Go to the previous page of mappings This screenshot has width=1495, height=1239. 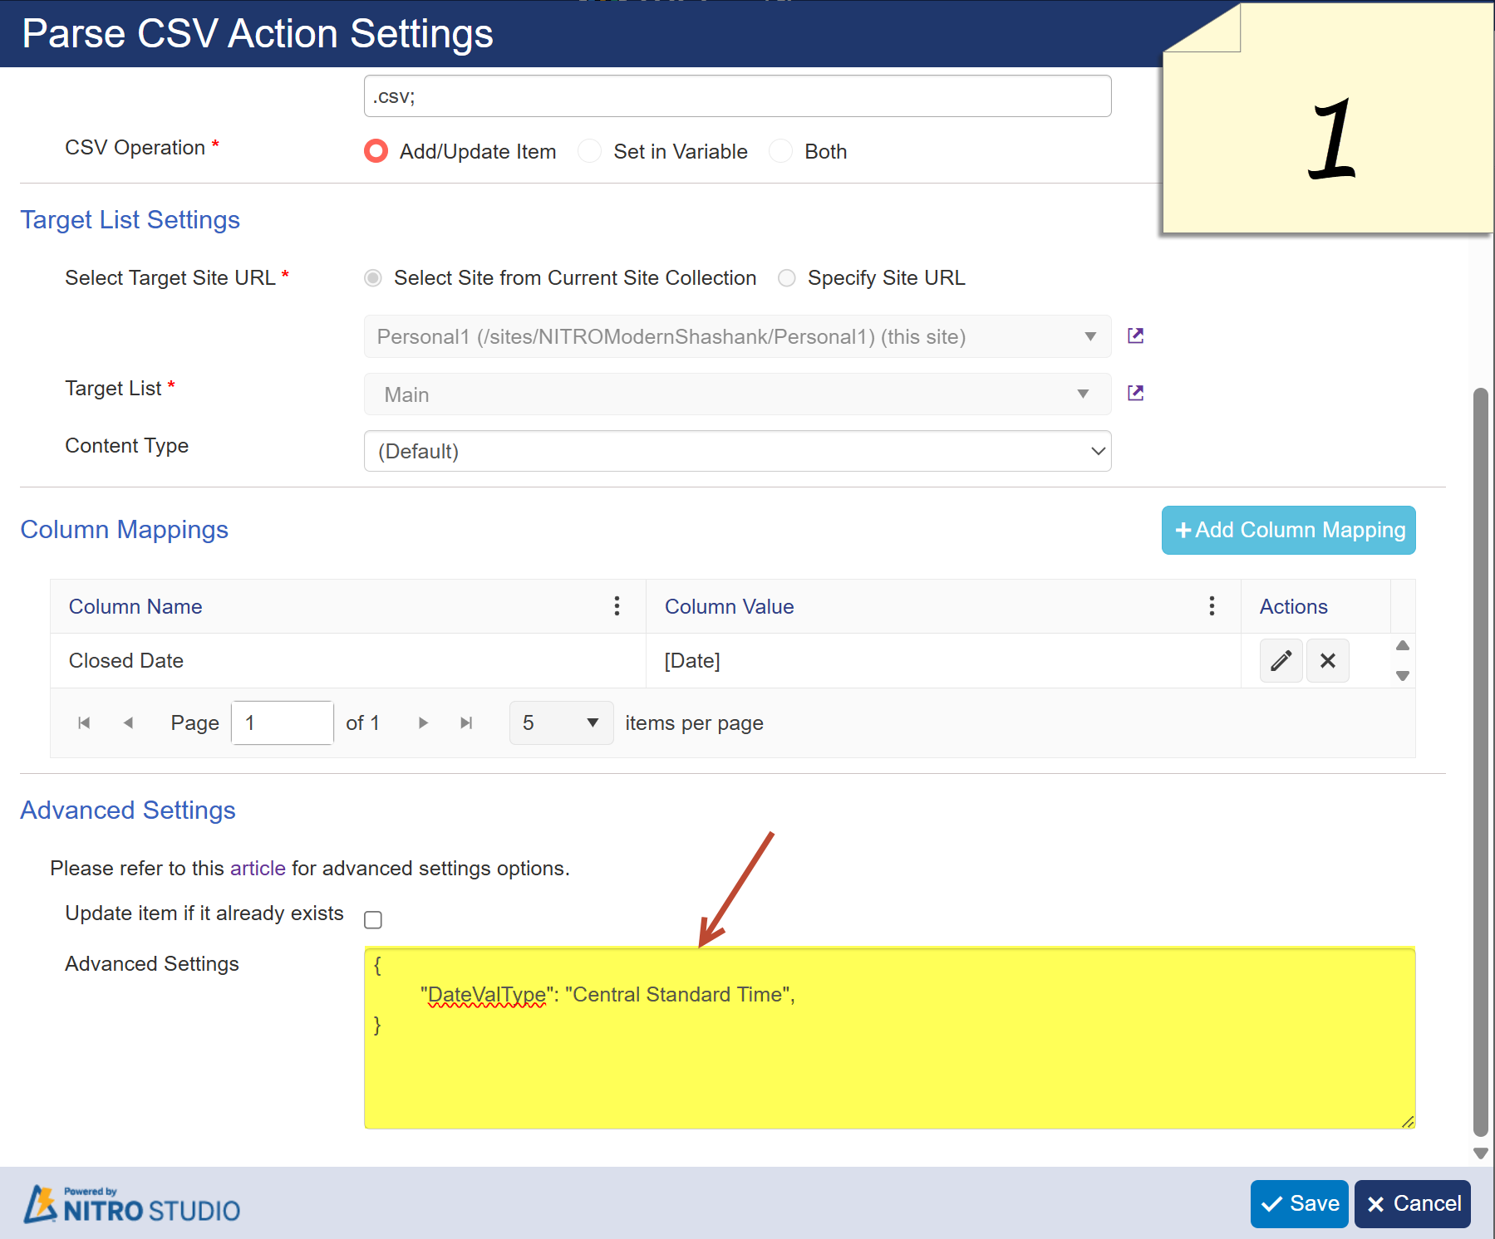128,723
